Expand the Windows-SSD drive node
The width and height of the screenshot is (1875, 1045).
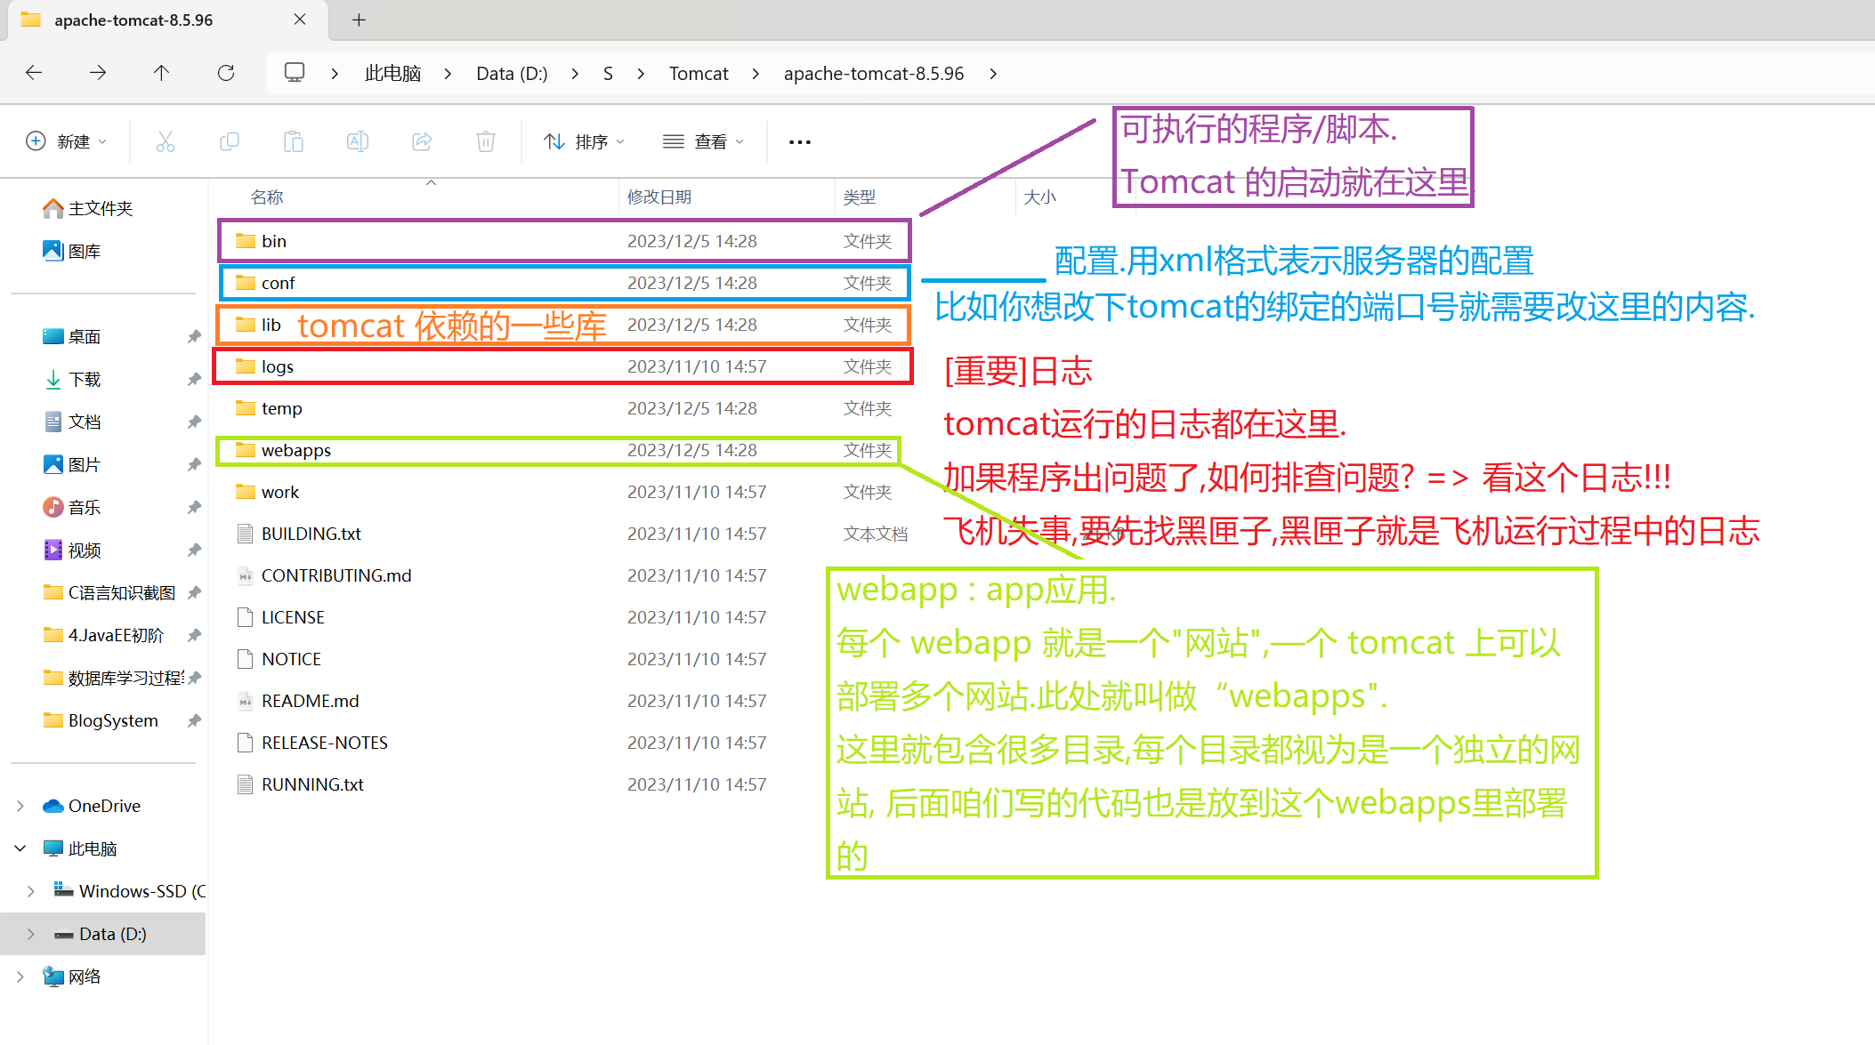coord(31,891)
